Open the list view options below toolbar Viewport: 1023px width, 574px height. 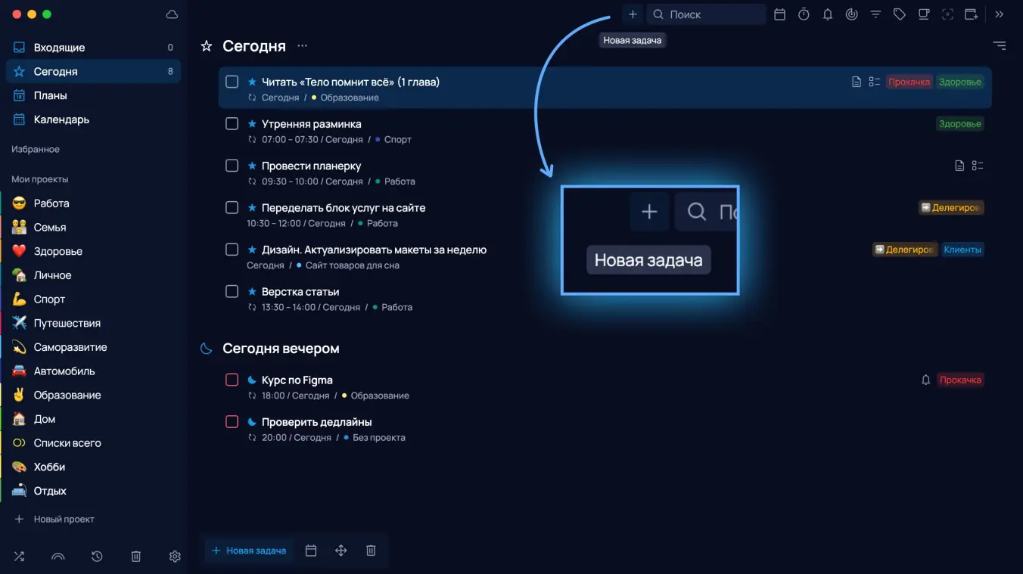[x=999, y=46]
